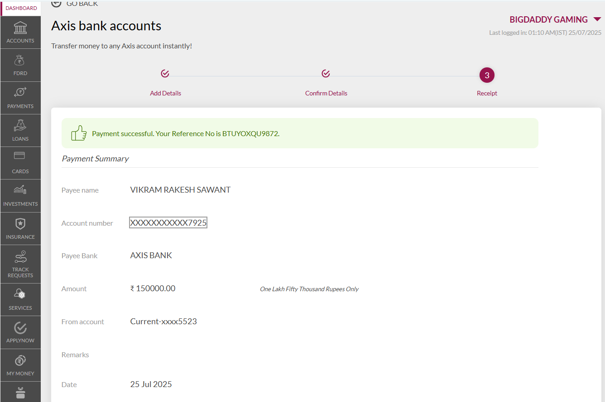Click the Last logged in timestamp

pos(545,33)
